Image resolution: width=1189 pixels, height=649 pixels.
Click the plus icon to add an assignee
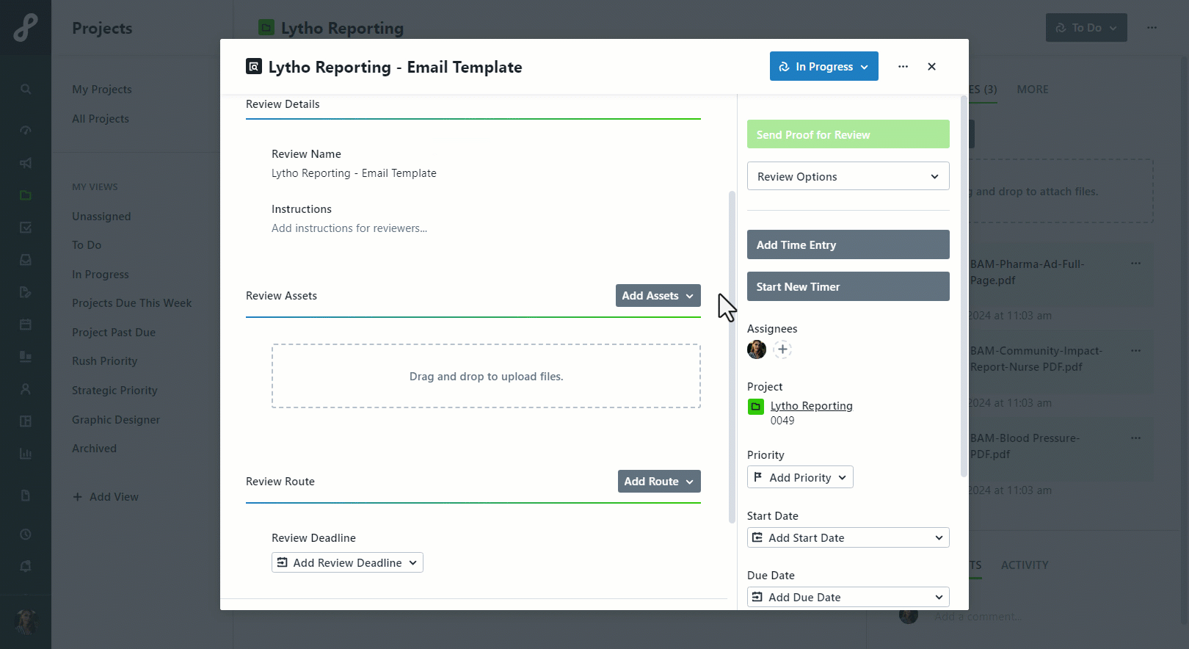tap(782, 349)
